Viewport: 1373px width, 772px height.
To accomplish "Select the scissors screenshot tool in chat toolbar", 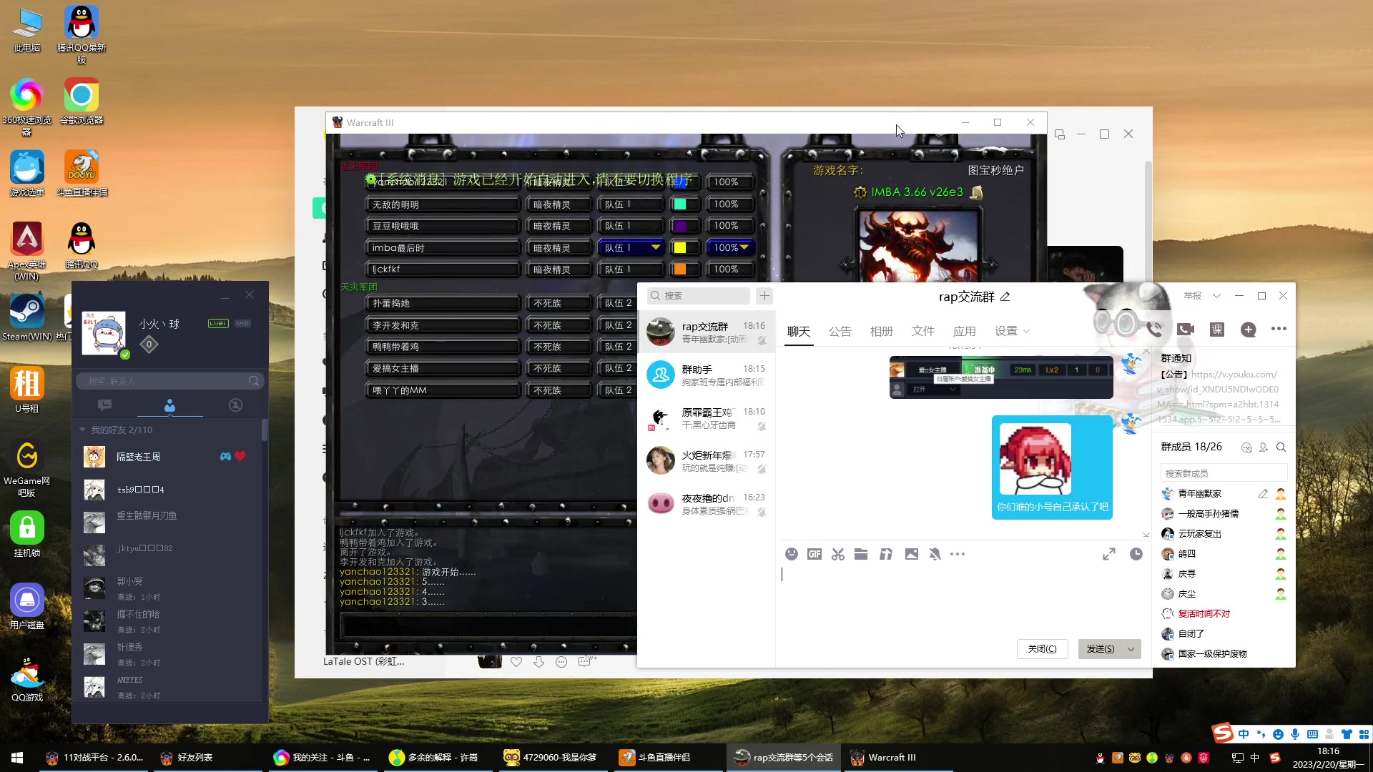I will coord(838,554).
